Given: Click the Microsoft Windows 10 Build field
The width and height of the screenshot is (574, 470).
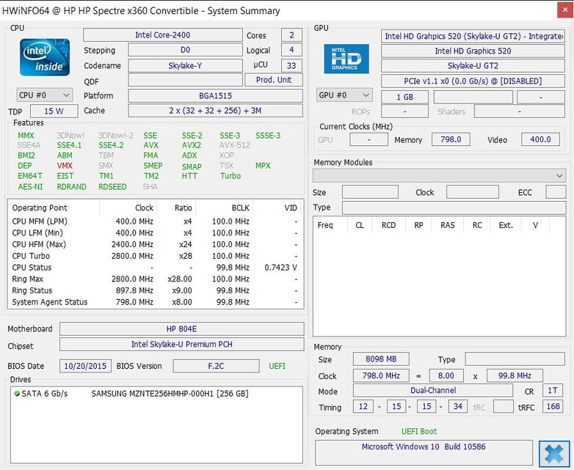Looking at the screenshot, I should point(424,447).
